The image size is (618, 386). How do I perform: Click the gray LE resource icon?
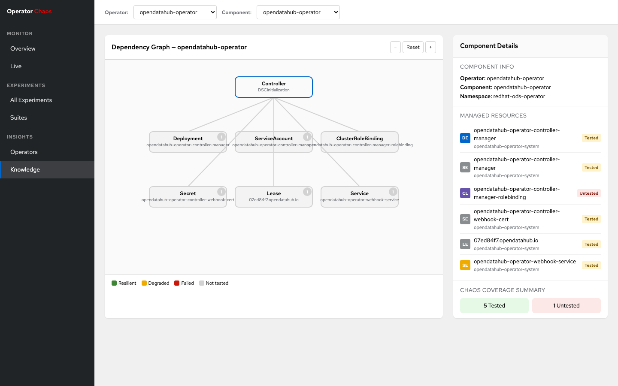coord(465,244)
